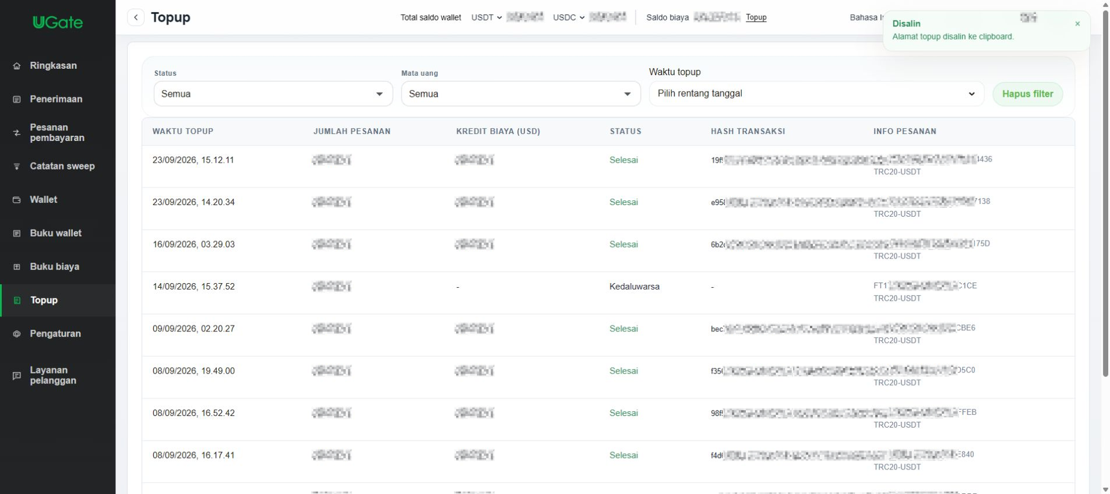Click Hapus filter button

click(1027, 94)
